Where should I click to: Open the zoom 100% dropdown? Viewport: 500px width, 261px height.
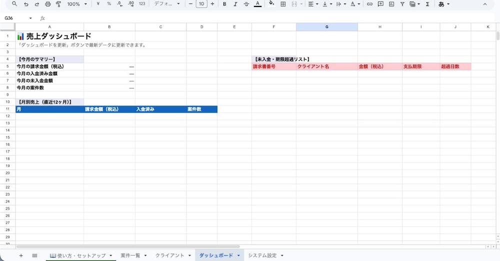pos(77,4)
